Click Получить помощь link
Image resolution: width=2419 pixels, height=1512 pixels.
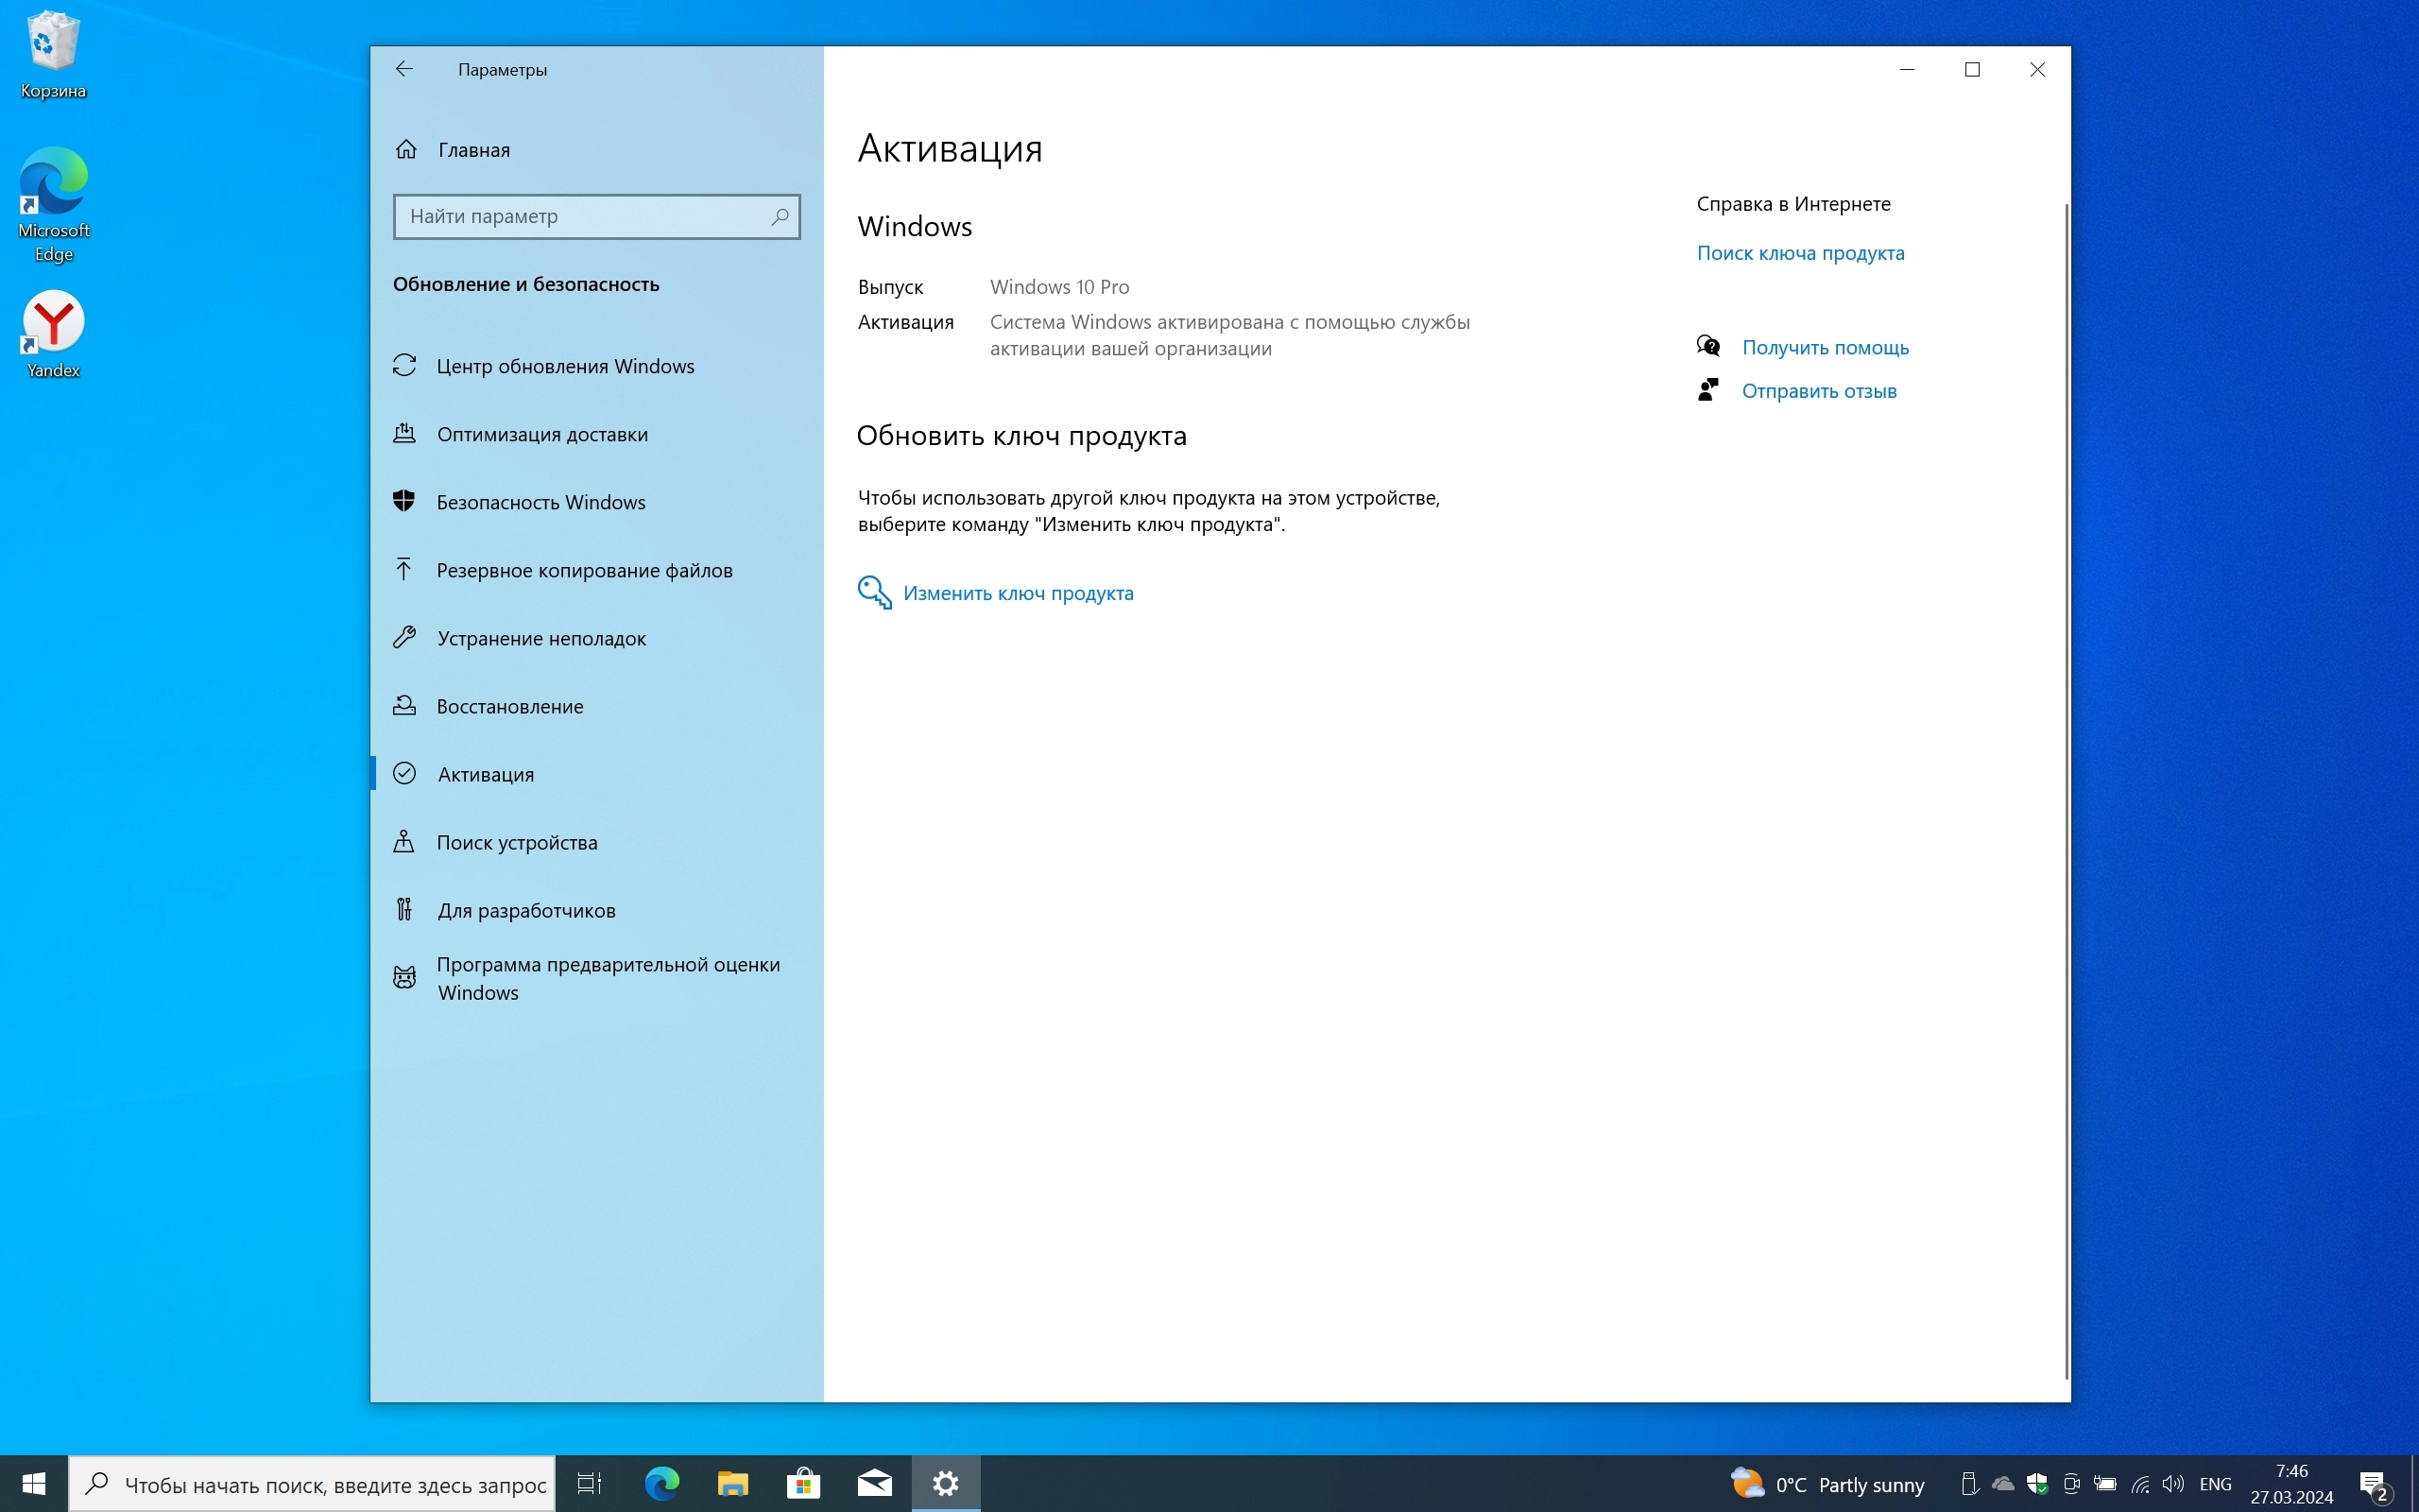[1825, 347]
